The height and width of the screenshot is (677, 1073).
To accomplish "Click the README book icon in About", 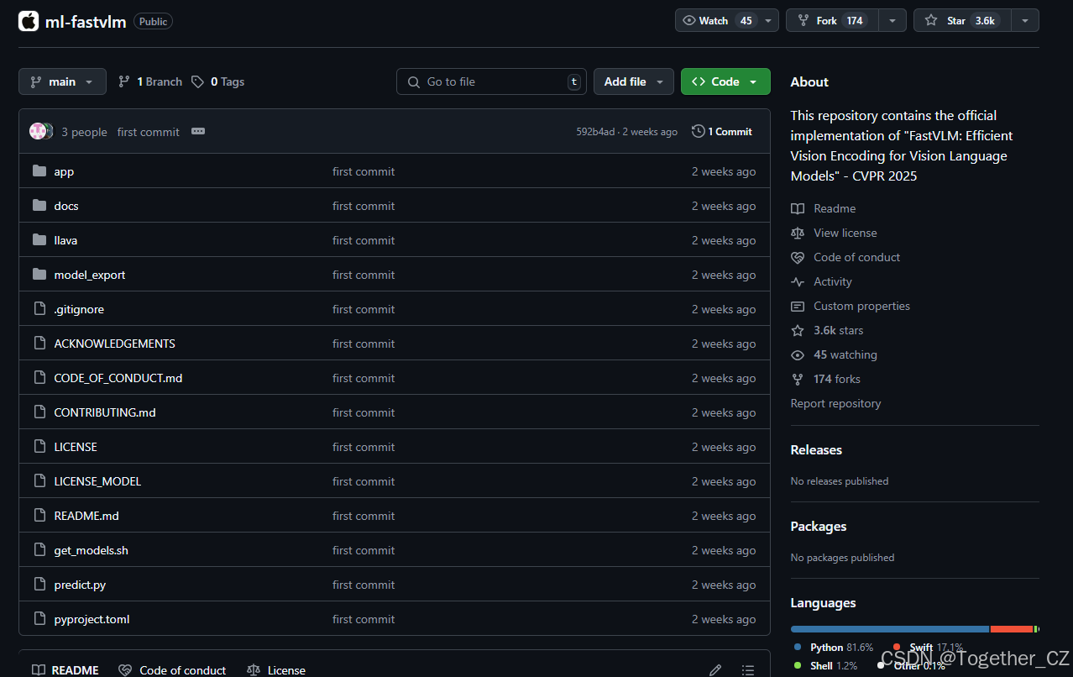I will [x=798, y=208].
